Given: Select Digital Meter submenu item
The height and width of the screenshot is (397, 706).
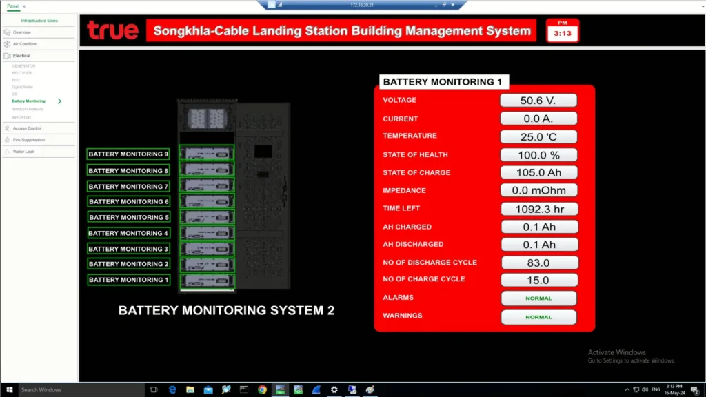Looking at the screenshot, I should tap(22, 87).
